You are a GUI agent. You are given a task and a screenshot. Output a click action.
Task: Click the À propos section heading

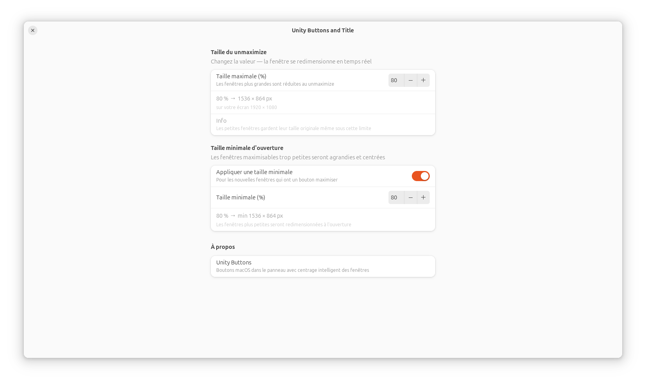click(223, 247)
